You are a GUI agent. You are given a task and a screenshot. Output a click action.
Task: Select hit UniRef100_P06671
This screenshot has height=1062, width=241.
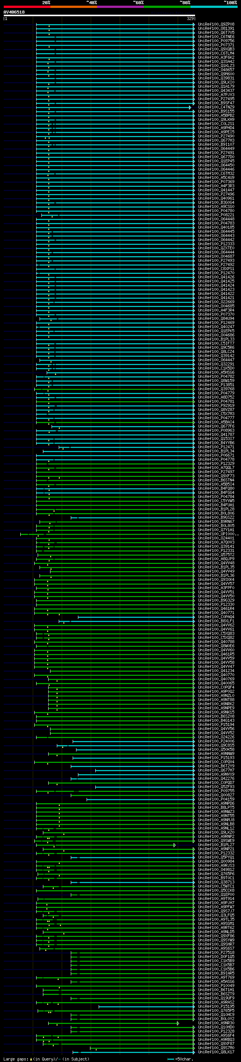tap(216, 455)
